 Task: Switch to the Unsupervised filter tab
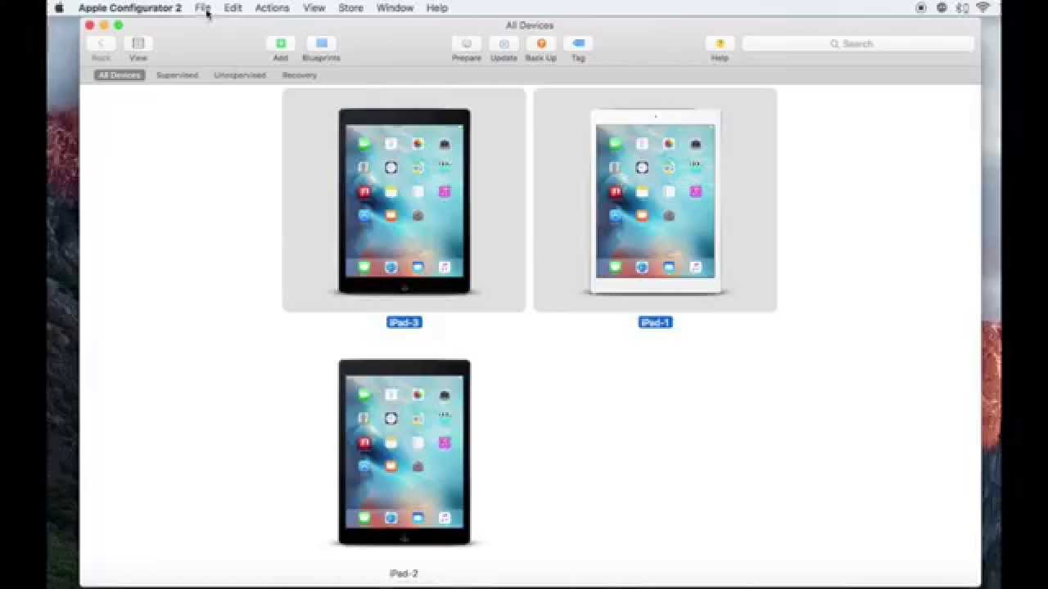click(x=240, y=75)
